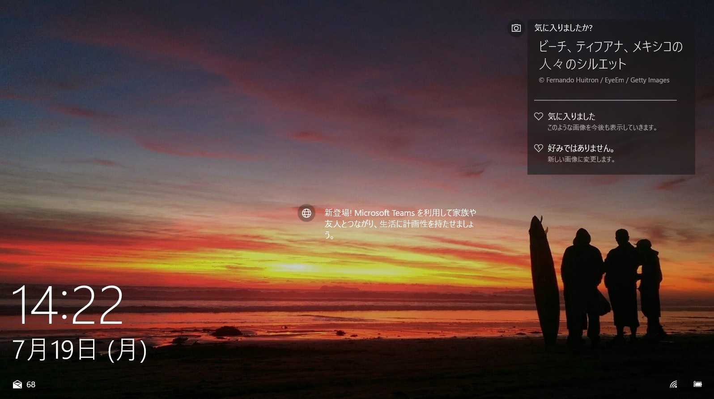Open the network status icon
The image size is (714, 399).
coord(673,384)
